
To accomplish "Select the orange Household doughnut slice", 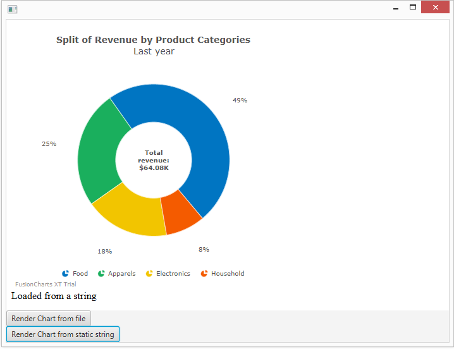I will tap(180, 214).
